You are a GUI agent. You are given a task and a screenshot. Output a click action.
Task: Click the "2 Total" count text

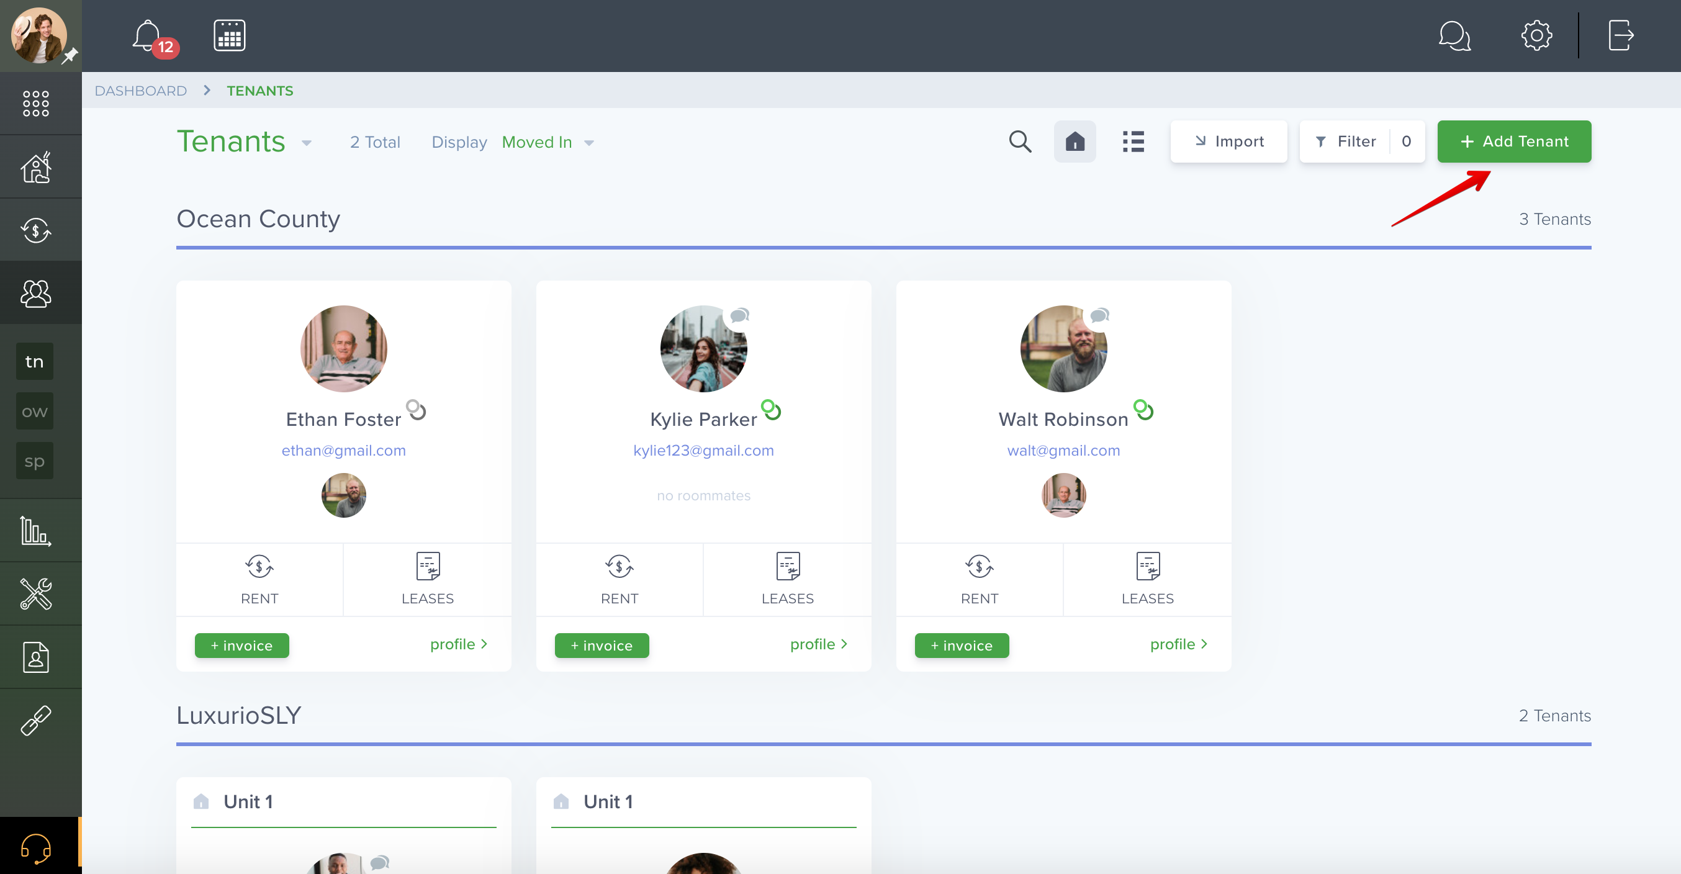coord(375,142)
